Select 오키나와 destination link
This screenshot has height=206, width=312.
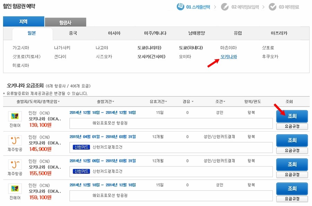point(229,56)
